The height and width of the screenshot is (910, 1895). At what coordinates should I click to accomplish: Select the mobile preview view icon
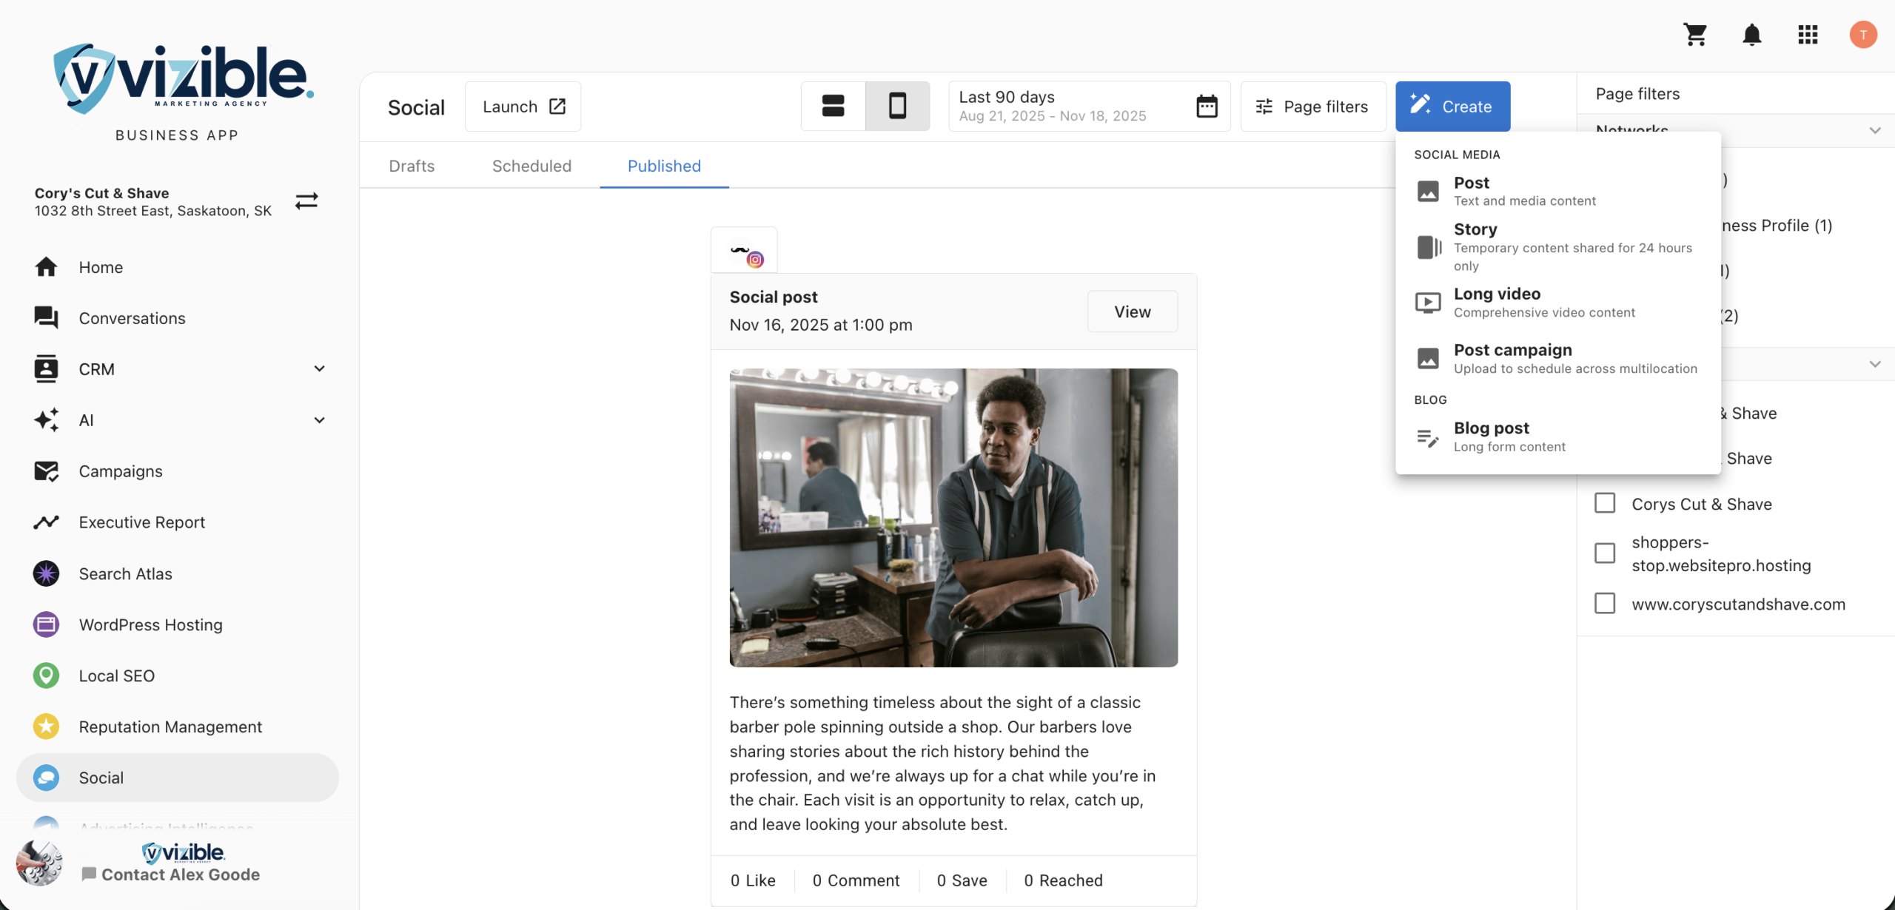coord(897,107)
